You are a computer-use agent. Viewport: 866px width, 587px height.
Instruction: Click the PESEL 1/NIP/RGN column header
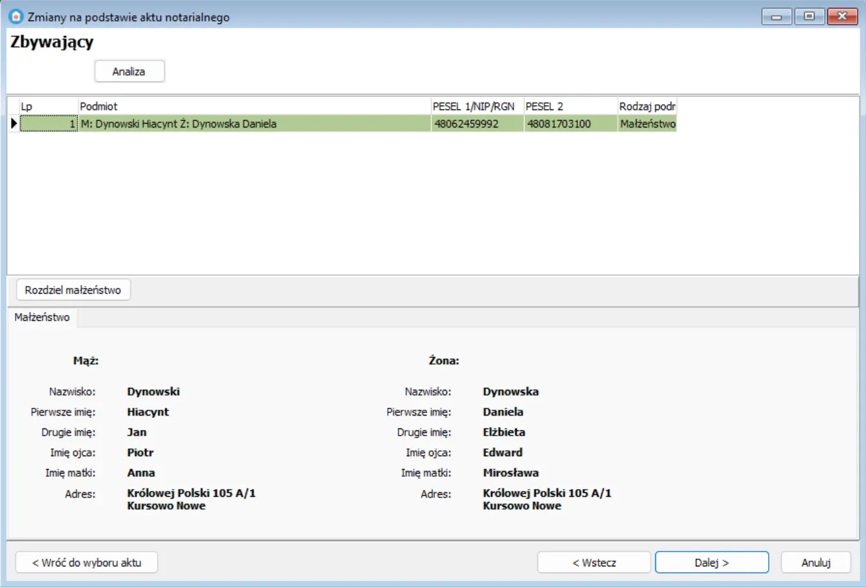477,106
